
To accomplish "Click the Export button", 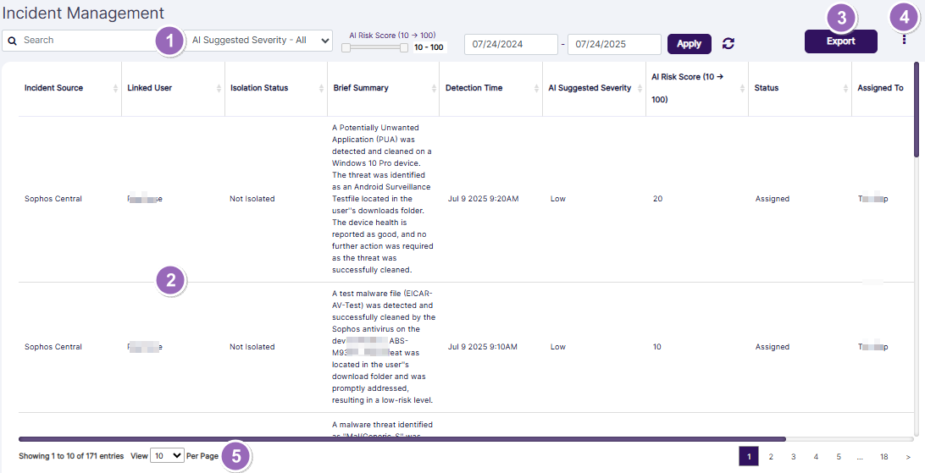I will [840, 41].
